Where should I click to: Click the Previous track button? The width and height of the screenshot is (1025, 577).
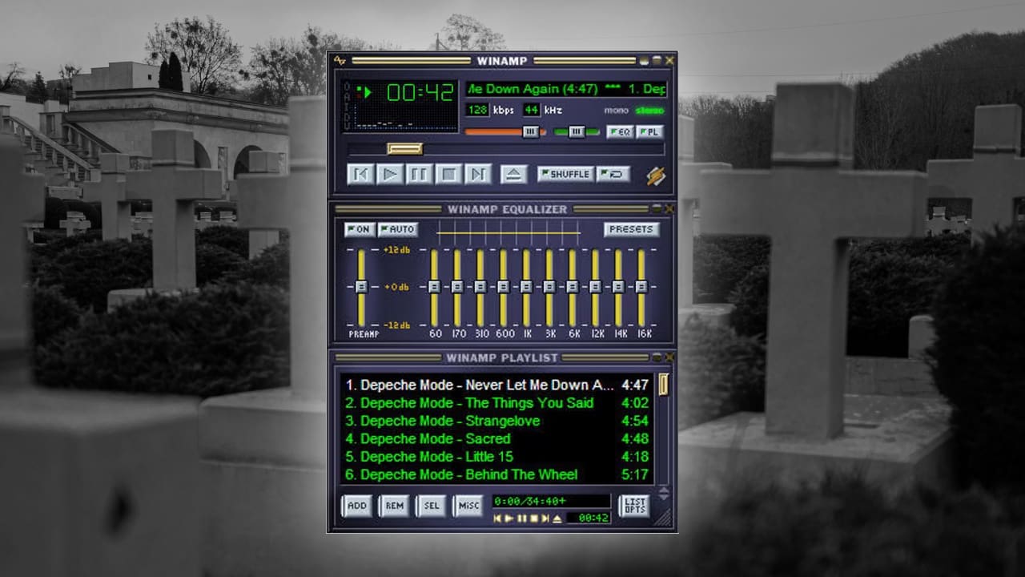click(360, 174)
